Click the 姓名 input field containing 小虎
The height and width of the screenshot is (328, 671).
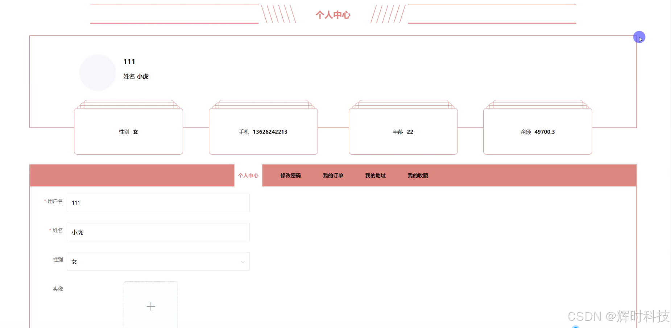[158, 232]
